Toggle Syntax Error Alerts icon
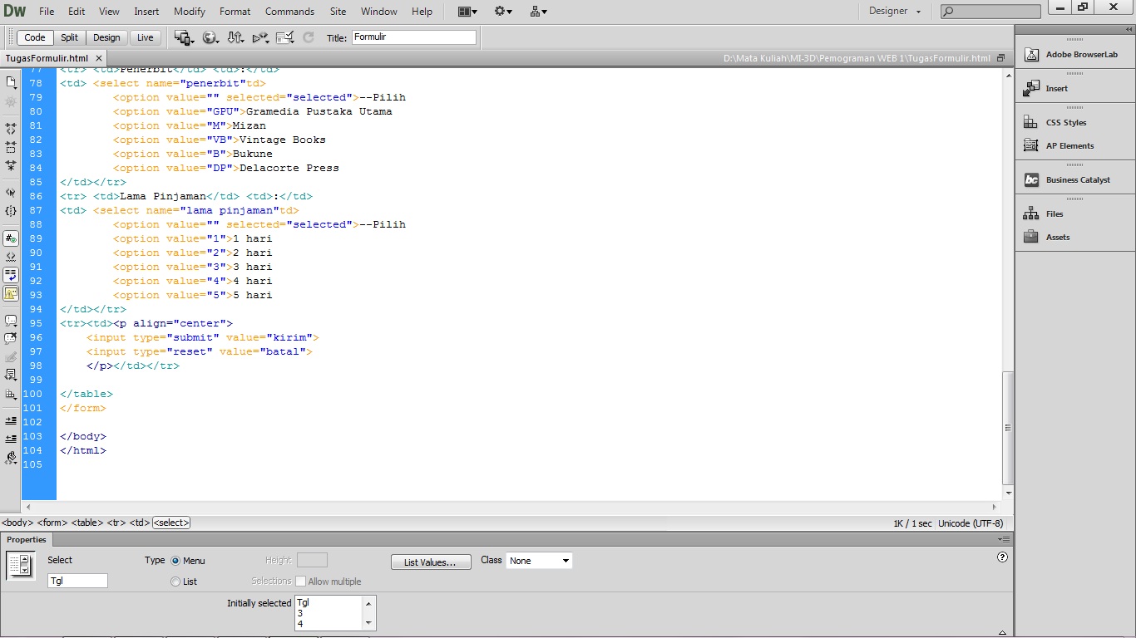1136x638 pixels. 11,293
